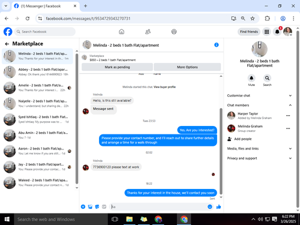300x225 pixels.
Task: Reload the page
Action: [28, 19]
